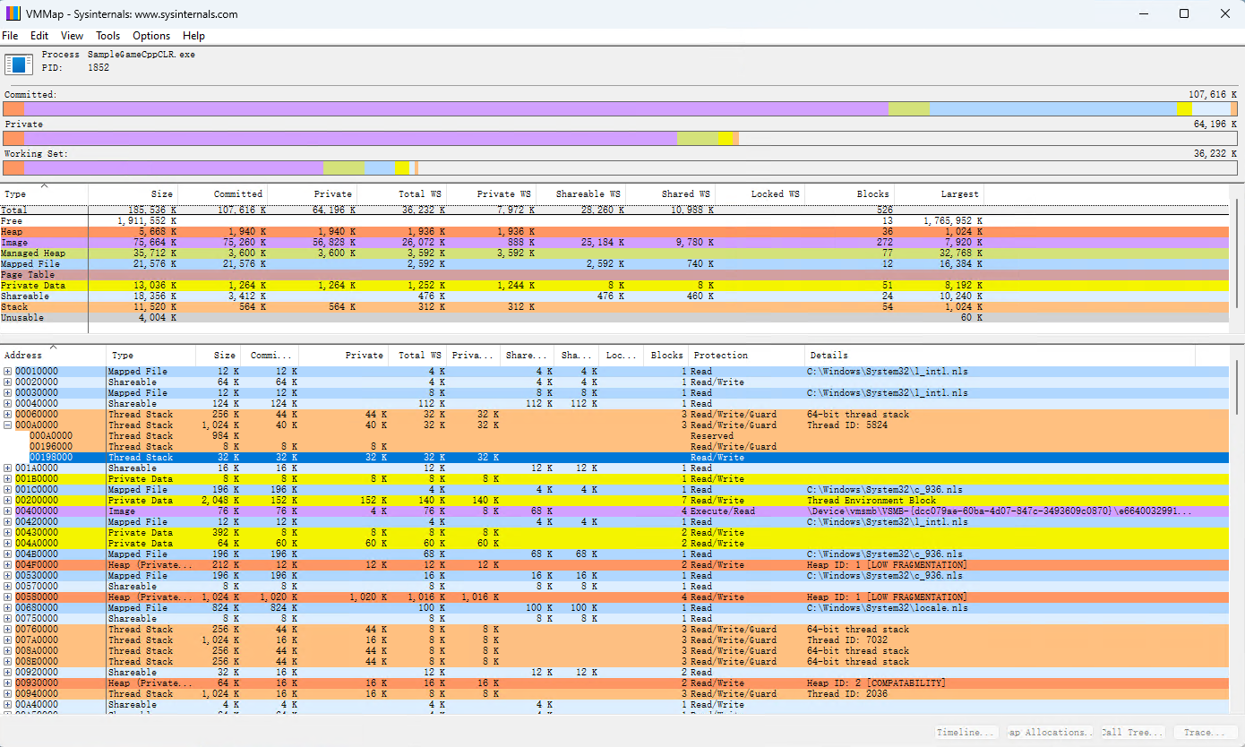Sort details by Protection column header
This screenshot has height=747, width=1245.
pyautogui.click(x=746, y=355)
